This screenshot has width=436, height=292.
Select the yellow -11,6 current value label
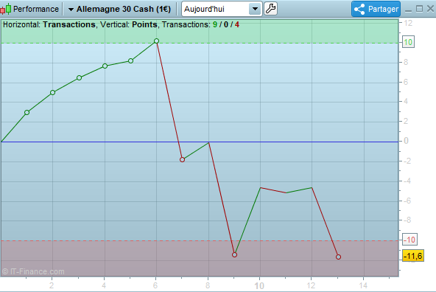[x=413, y=256]
